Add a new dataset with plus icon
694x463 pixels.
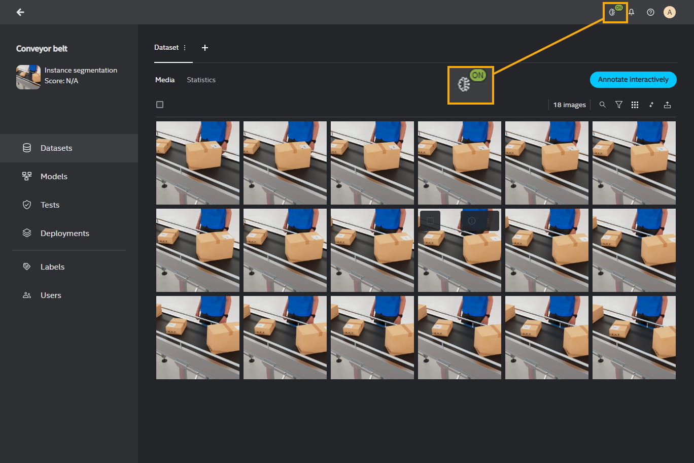click(205, 48)
